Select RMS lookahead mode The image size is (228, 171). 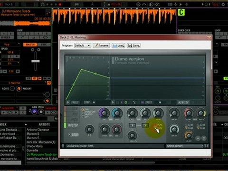(158, 128)
